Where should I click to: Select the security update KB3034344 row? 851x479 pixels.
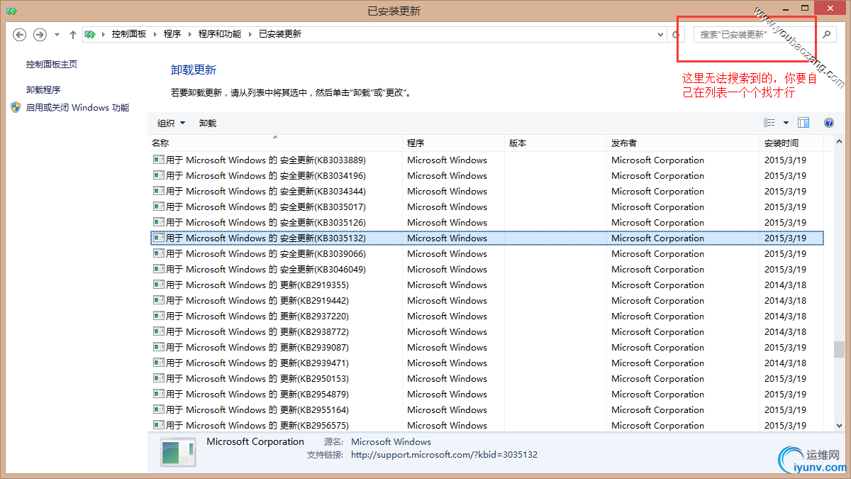(x=487, y=191)
